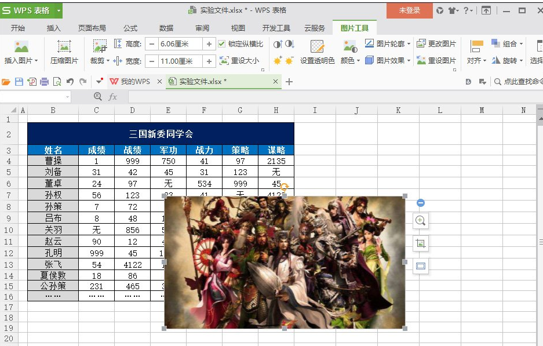Switch to the 数据 ribbon tab
The width and height of the screenshot is (543, 346).
coord(166,27)
